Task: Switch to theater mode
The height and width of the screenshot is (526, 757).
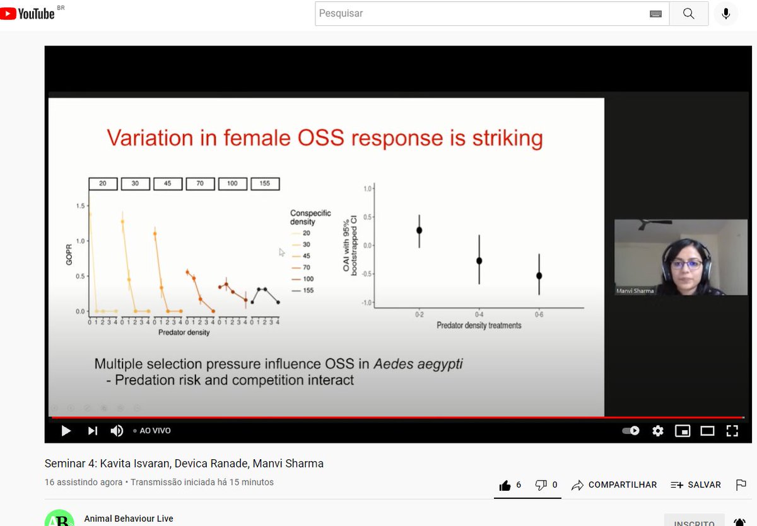Action: click(707, 431)
